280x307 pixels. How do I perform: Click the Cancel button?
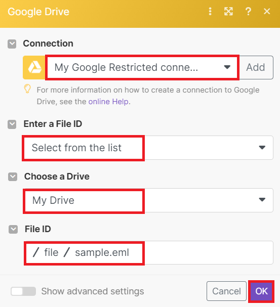pos(226,291)
